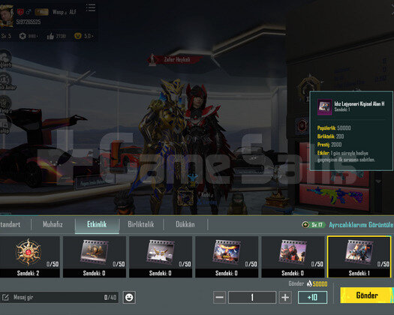
Task: Decrease gift quantity with minus button
Action: tap(219, 298)
